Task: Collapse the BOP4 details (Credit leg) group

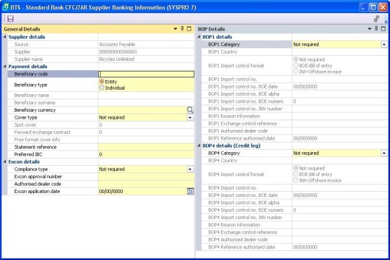Action: pos(199,146)
